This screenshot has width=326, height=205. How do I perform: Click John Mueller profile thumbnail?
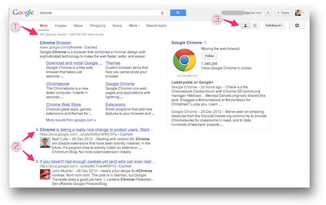click(x=45, y=174)
